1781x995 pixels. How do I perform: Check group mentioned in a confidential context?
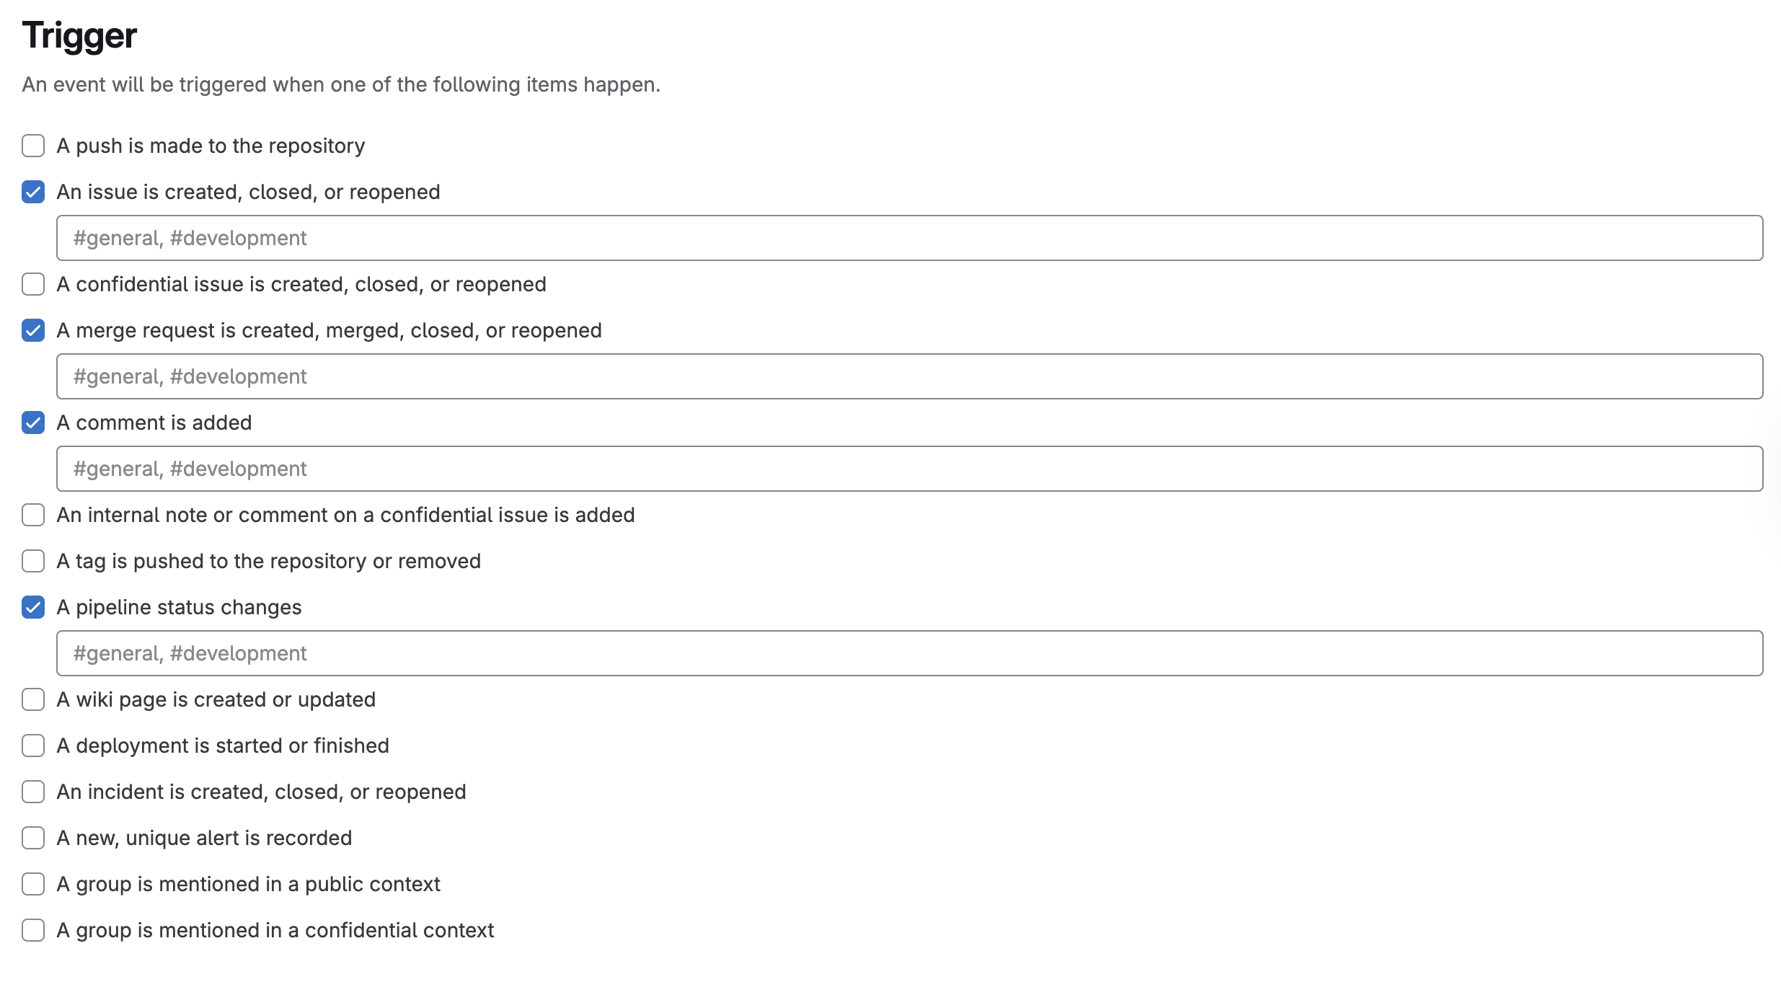33,930
